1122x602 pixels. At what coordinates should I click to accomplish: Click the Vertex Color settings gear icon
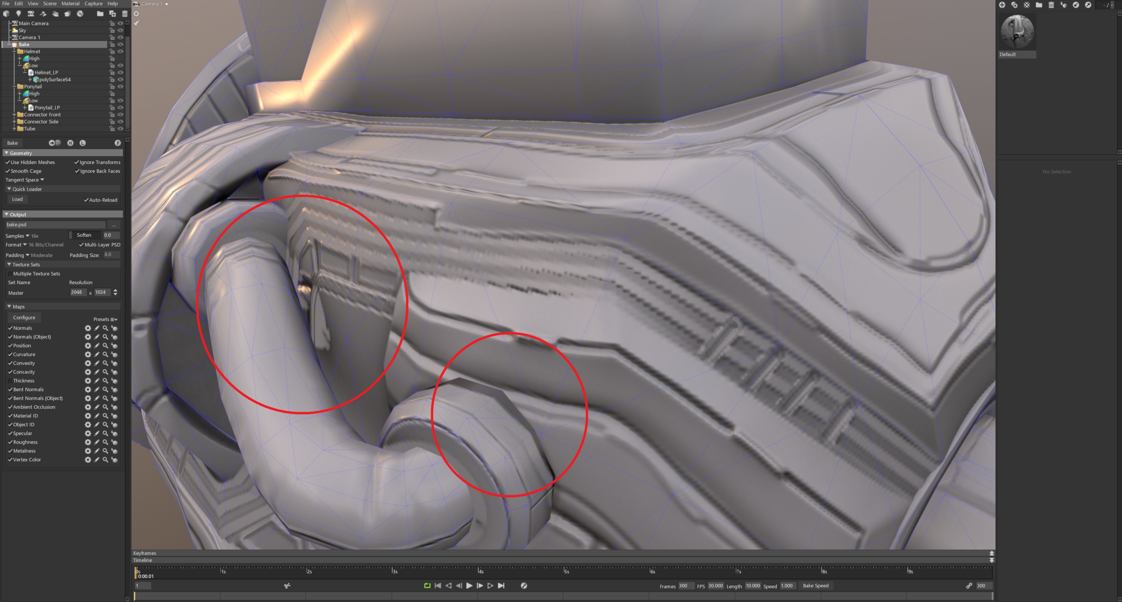[88, 460]
